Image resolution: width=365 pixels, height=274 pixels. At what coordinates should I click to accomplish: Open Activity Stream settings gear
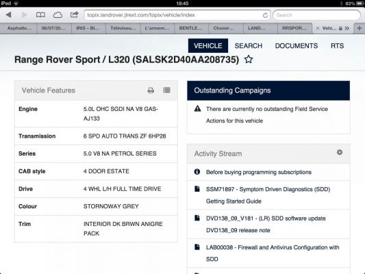340,152
